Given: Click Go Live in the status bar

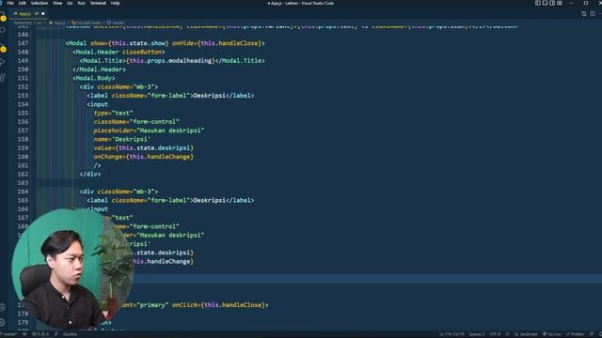Looking at the screenshot, I should tap(552, 334).
